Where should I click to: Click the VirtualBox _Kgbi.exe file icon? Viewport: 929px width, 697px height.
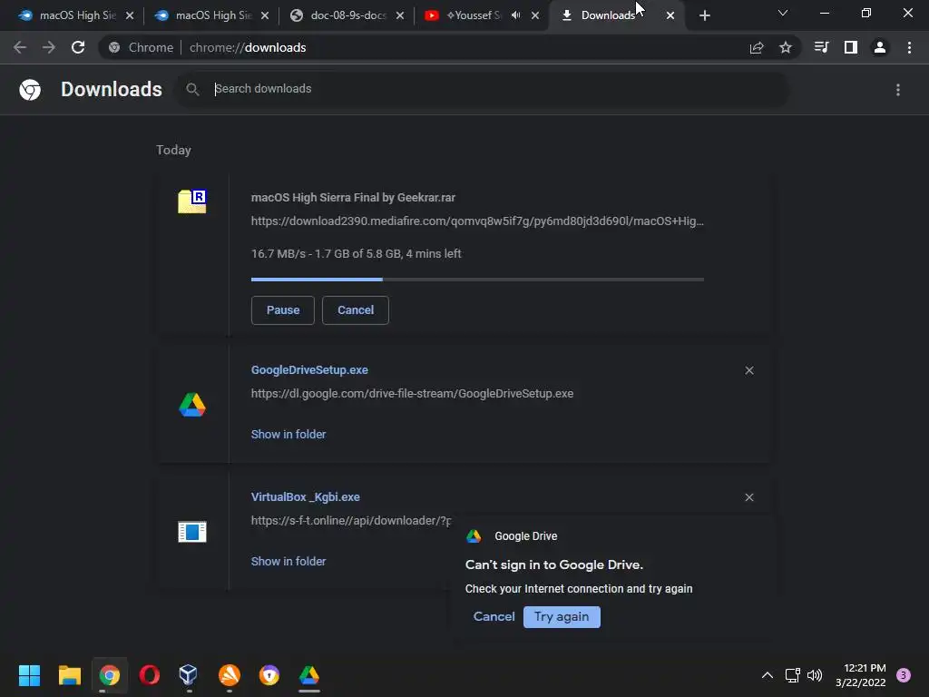[x=192, y=532]
